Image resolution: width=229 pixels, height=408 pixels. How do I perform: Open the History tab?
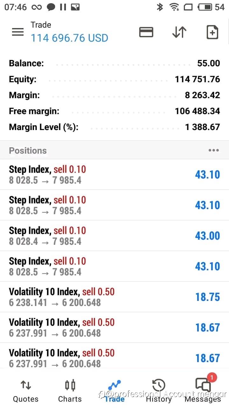159,391
